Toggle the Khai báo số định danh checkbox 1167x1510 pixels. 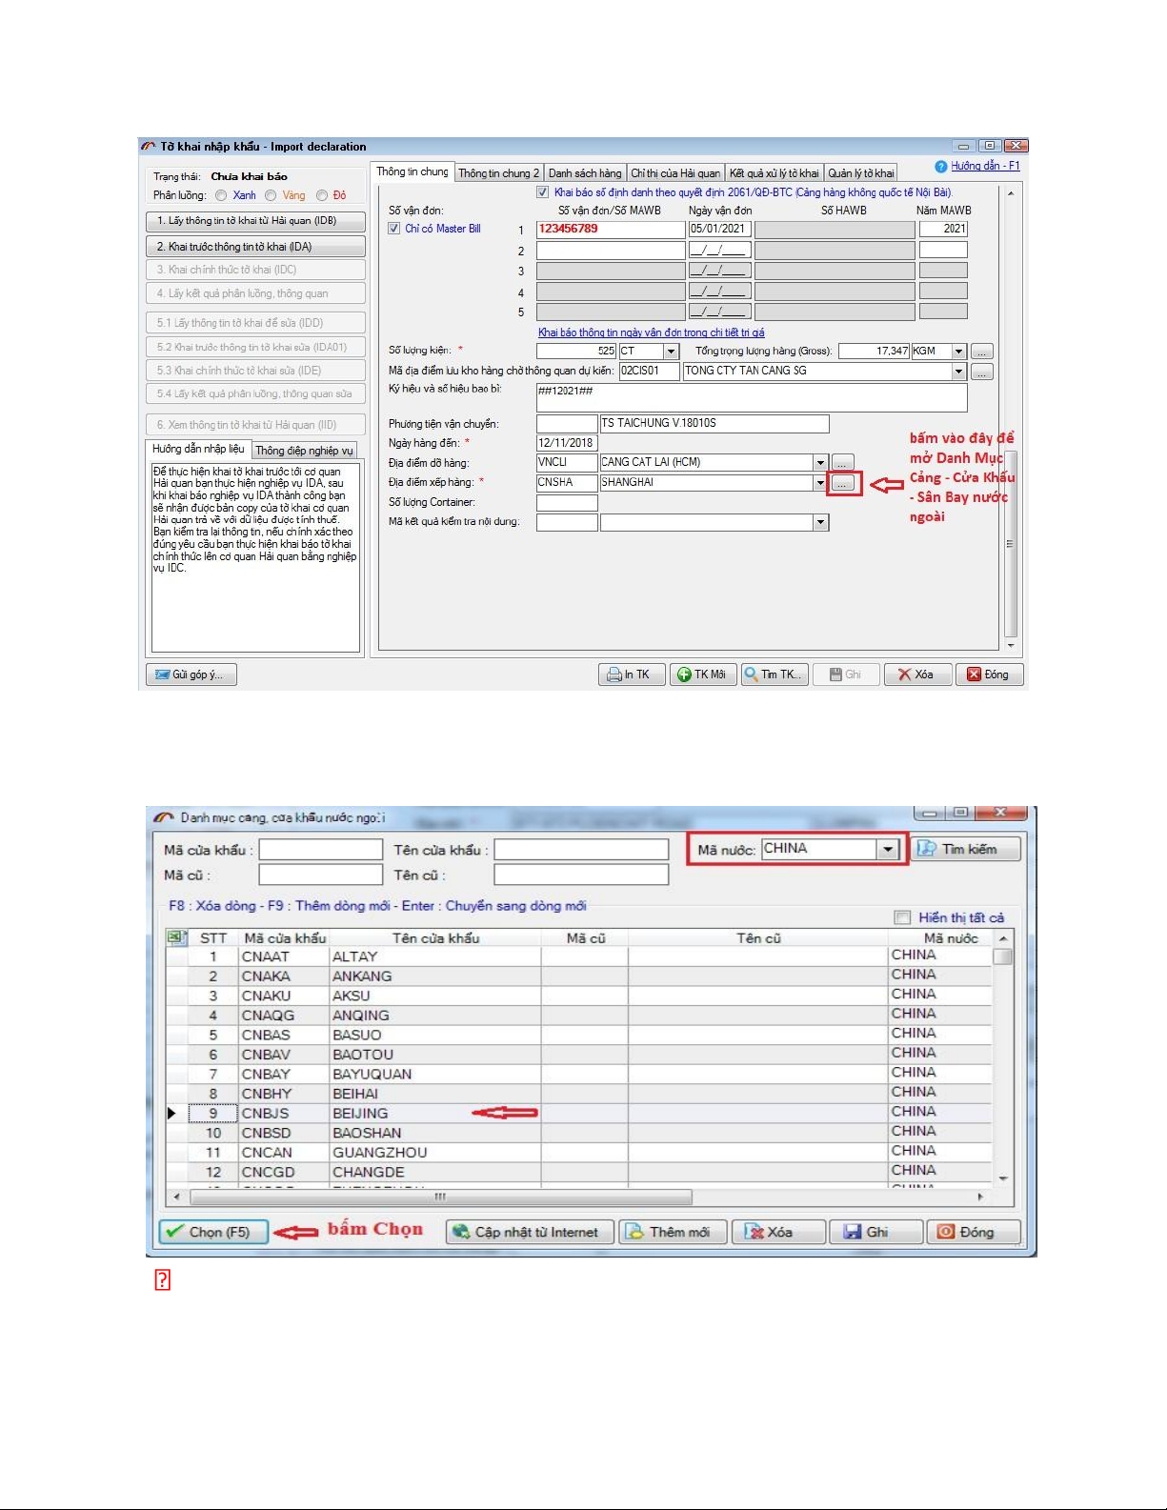(x=543, y=192)
